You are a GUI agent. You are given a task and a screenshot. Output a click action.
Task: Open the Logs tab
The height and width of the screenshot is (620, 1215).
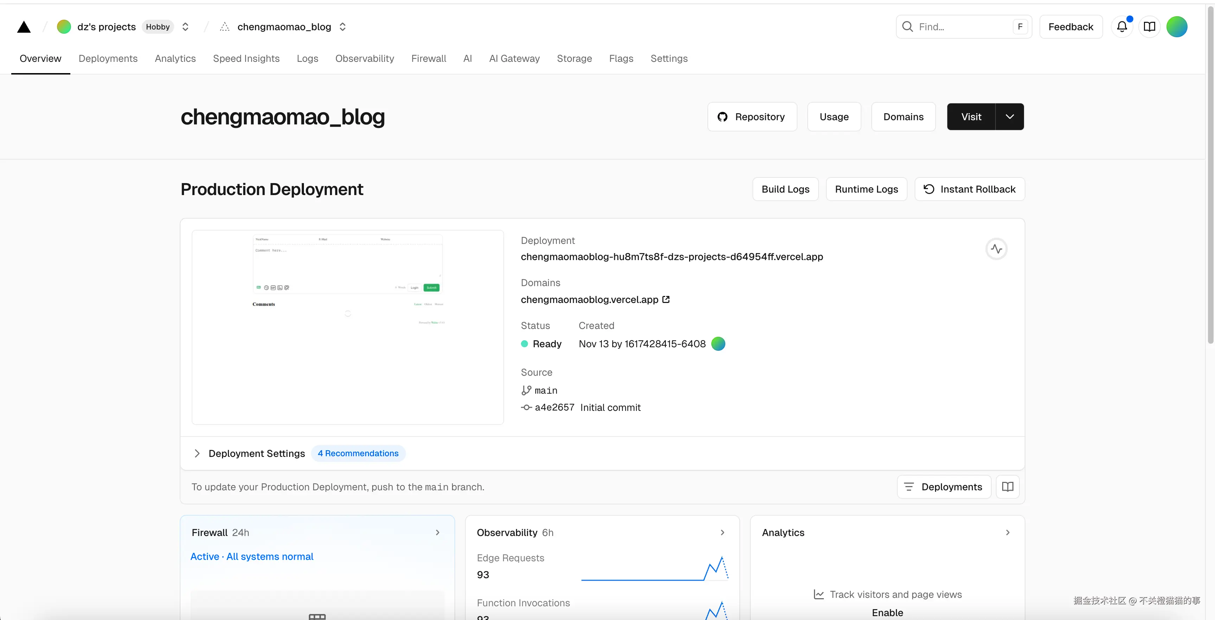[x=307, y=58]
